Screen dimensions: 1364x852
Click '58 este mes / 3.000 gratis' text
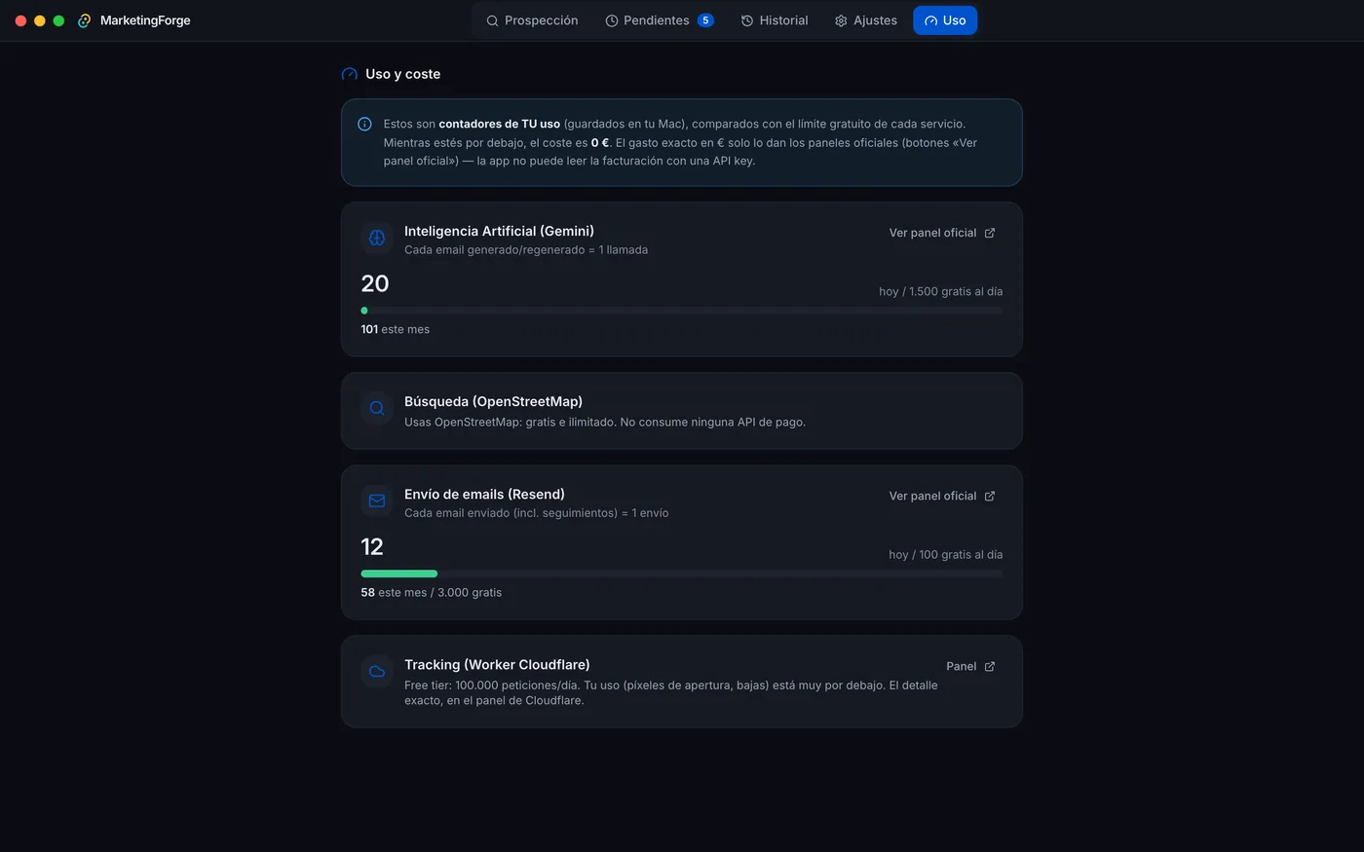click(431, 592)
